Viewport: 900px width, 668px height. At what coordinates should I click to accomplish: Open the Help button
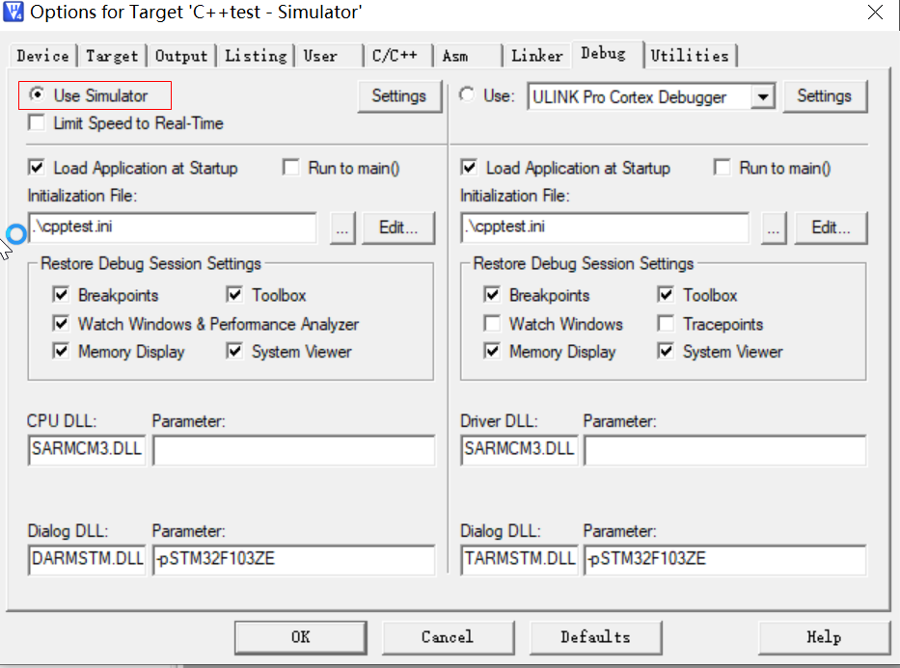point(824,637)
